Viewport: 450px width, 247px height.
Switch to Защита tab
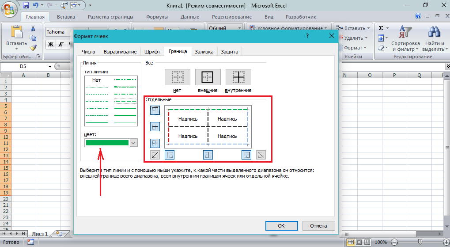tap(229, 52)
